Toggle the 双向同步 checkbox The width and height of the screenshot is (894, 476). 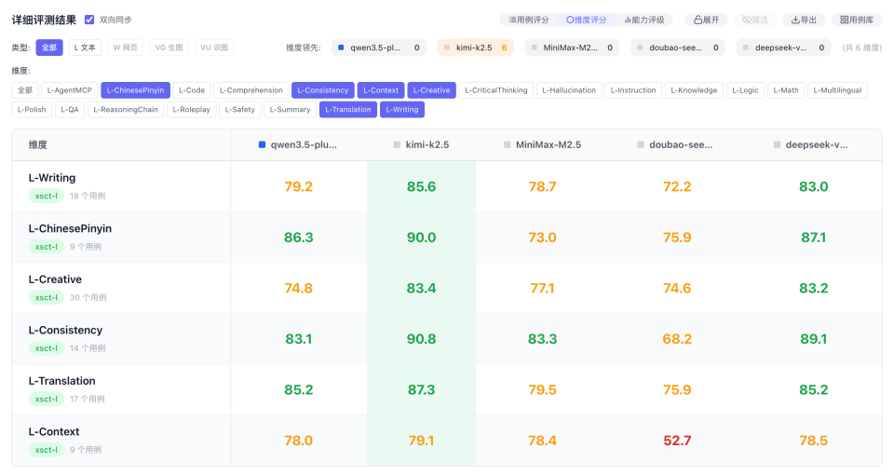(89, 20)
